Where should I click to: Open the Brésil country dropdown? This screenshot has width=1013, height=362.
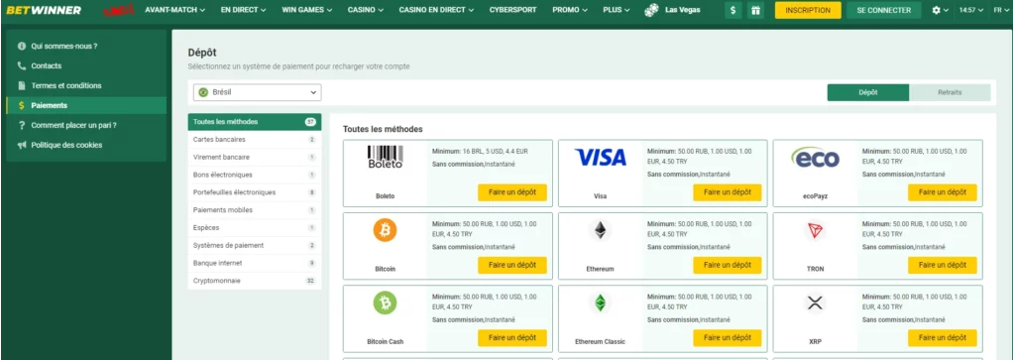coord(257,92)
